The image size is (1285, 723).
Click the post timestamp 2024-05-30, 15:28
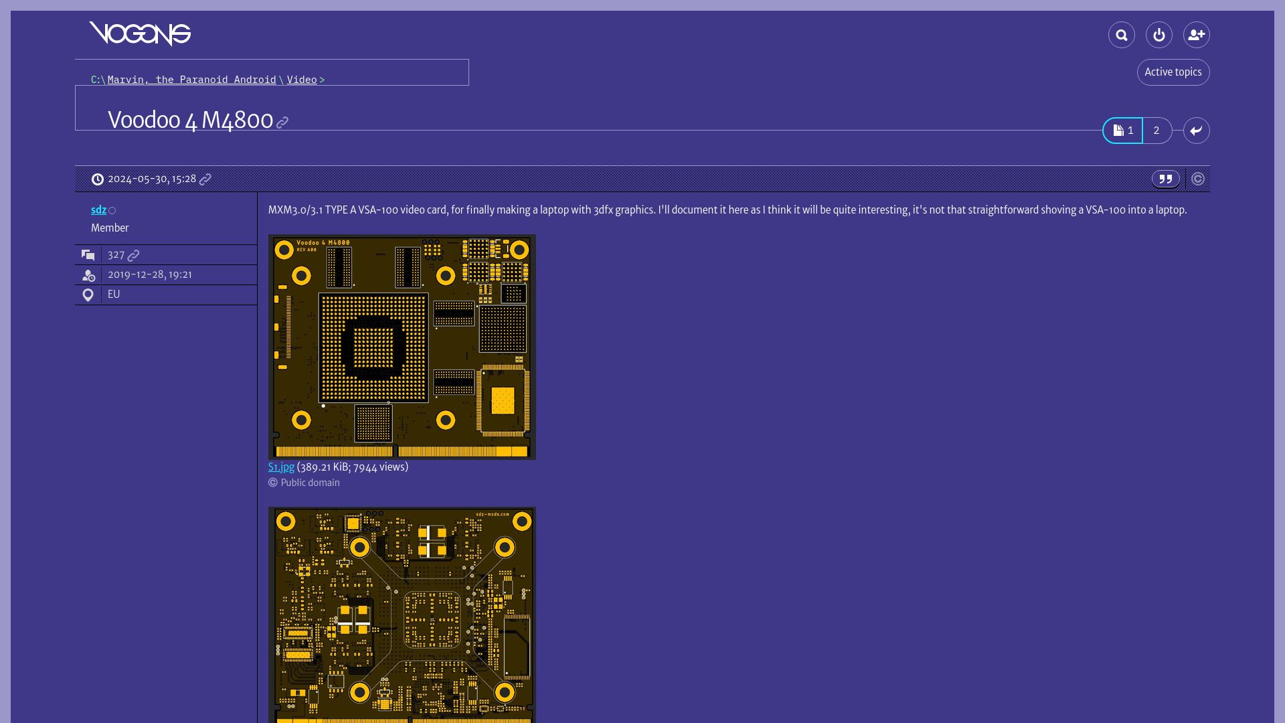pyautogui.click(x=152, y=179)
